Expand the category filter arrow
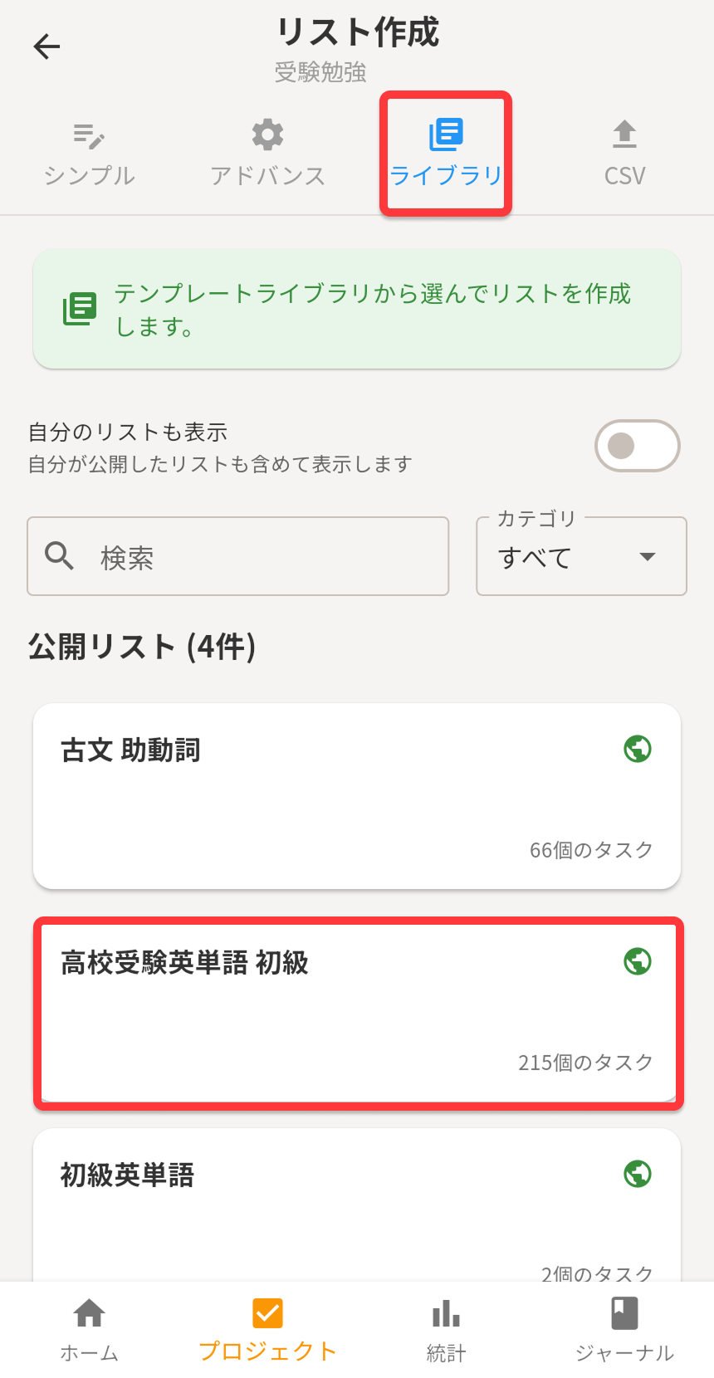714x1378 pixels. 648,558
